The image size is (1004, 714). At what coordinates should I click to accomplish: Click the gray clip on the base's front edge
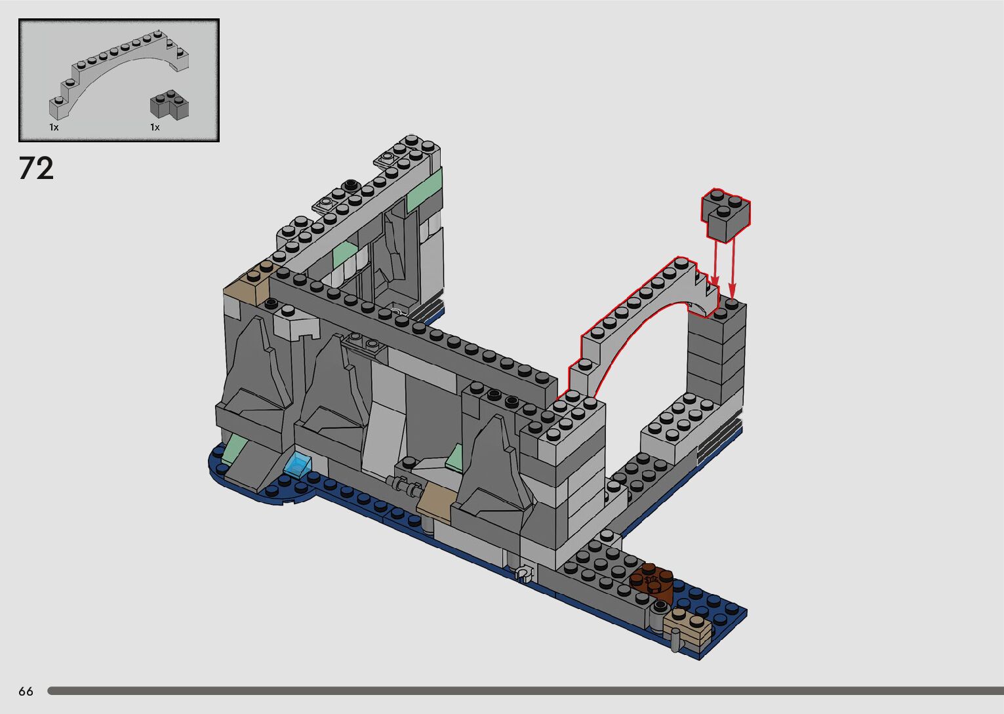(x=523, y=574)
